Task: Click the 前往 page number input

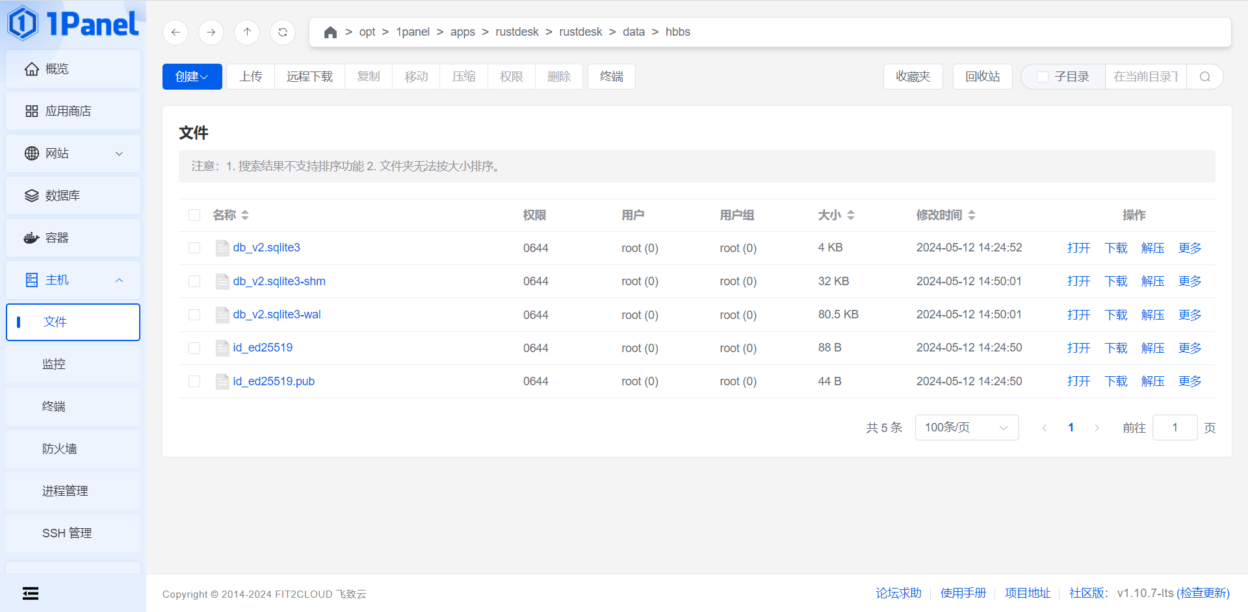Action: (1175, 427)
